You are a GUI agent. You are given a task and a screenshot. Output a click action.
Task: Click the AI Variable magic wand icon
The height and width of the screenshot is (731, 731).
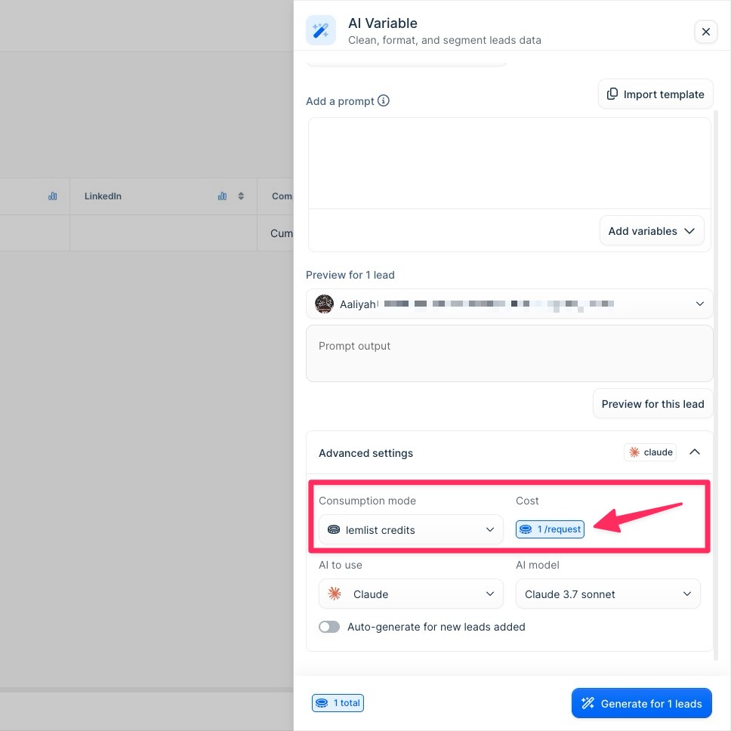tap(320, 30)
